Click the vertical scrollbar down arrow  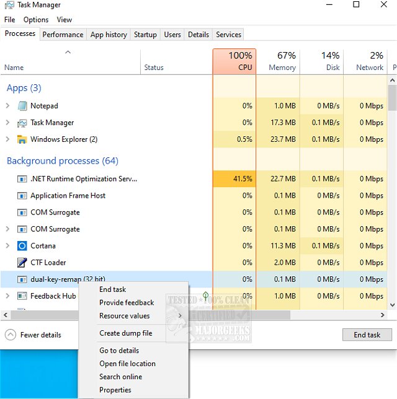[x=392, y=305]
